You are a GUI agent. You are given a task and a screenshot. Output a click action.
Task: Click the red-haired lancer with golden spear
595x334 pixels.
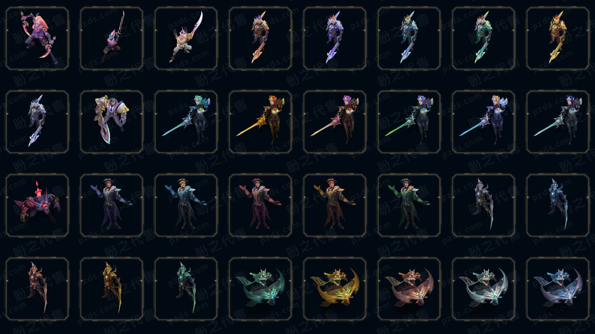point(260,122)
